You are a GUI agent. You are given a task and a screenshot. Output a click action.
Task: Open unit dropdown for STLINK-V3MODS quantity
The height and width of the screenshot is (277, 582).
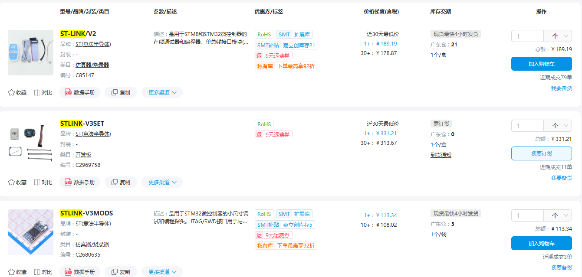point(558,215)
